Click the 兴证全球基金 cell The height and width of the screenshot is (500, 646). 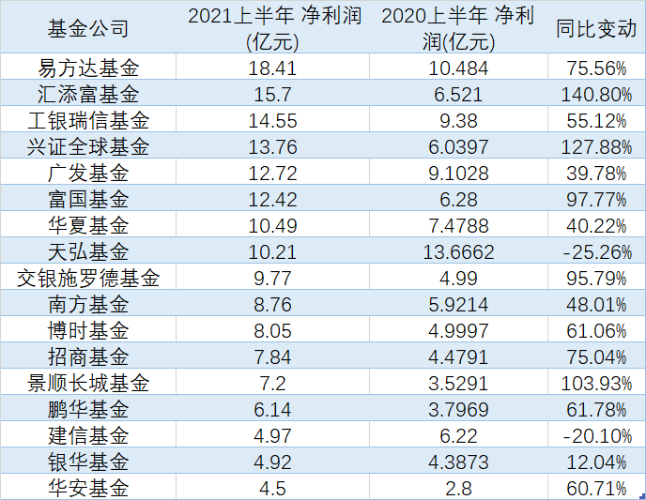tap(88, 145)
